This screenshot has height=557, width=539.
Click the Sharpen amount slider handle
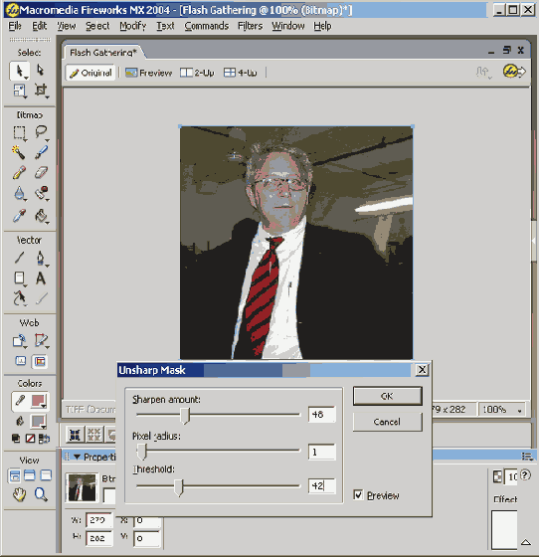[x=185, y=416]
